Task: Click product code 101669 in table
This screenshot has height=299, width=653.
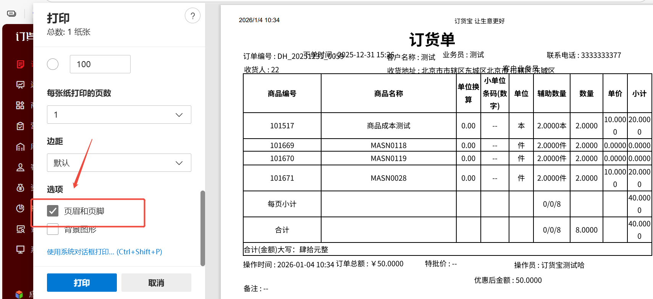Action: pos(282,145)
